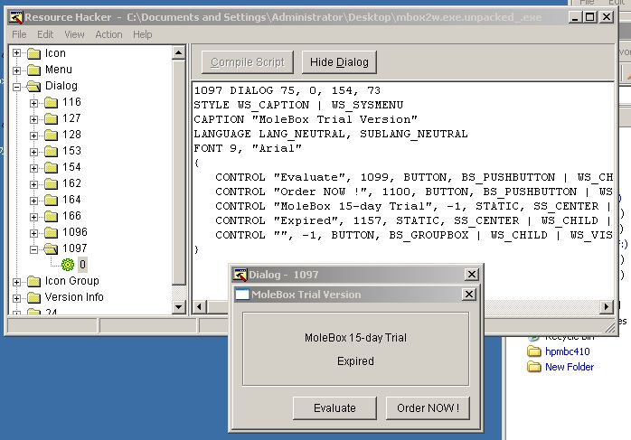Open hpmbc410 link in background window
This screenshot has height=440, width=631.
568,351
